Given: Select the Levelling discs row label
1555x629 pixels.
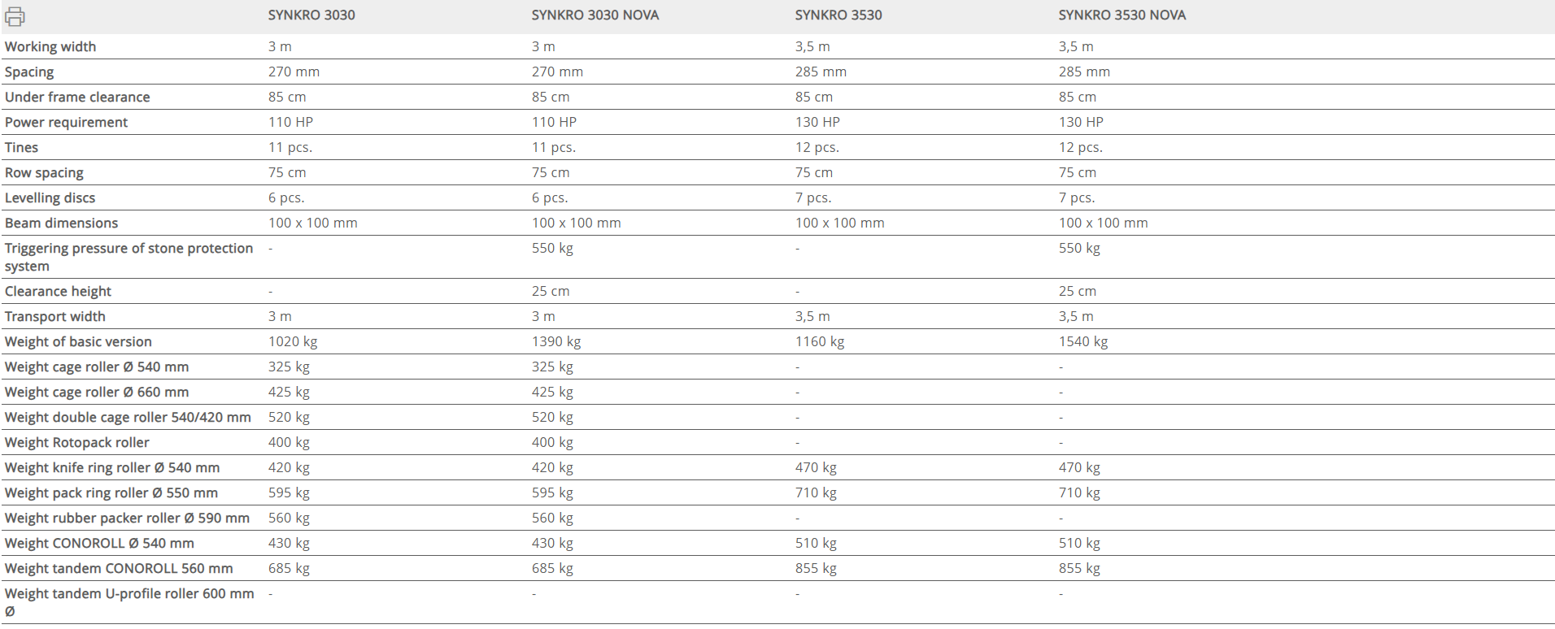Looking at the screenshot, I should (x=50, y=197).
